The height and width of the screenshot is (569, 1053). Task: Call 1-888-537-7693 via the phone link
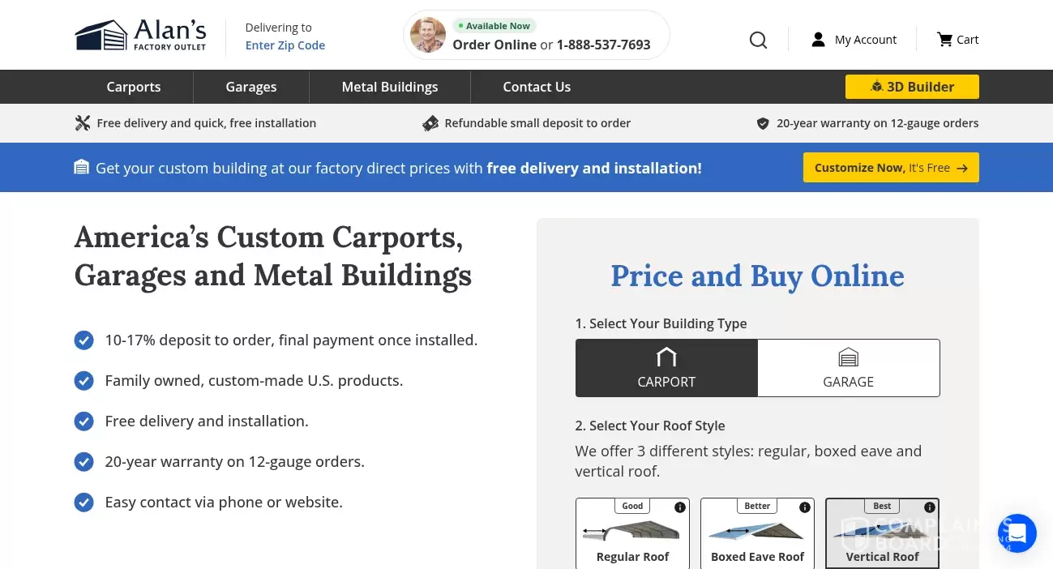[603, 45]
